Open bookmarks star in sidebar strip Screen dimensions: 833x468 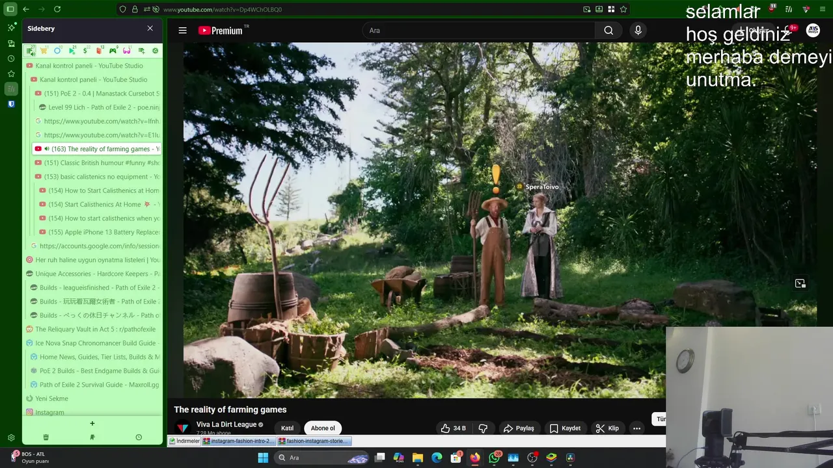coord(11,73)
